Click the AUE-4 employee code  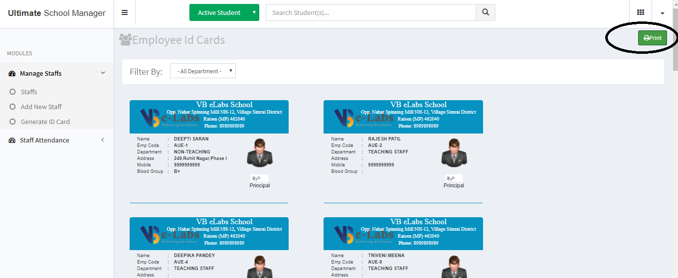tap(181, 262)
